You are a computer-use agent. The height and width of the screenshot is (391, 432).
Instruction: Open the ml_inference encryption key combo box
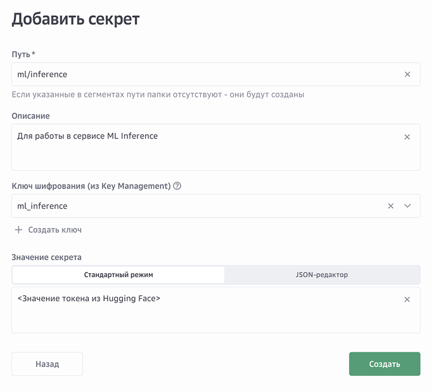[x=190, y=206]
